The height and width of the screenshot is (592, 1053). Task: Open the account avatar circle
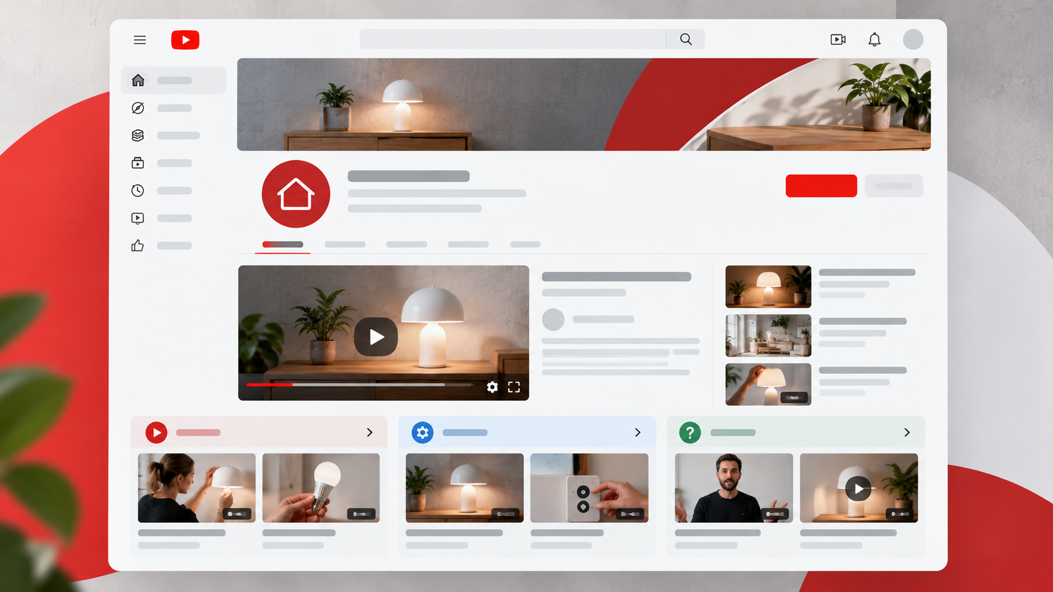[x=913, y=39]
